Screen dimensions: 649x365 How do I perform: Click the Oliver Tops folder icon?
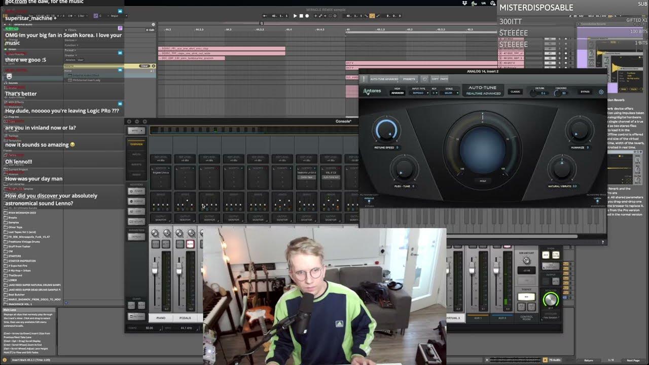point(6,227)
